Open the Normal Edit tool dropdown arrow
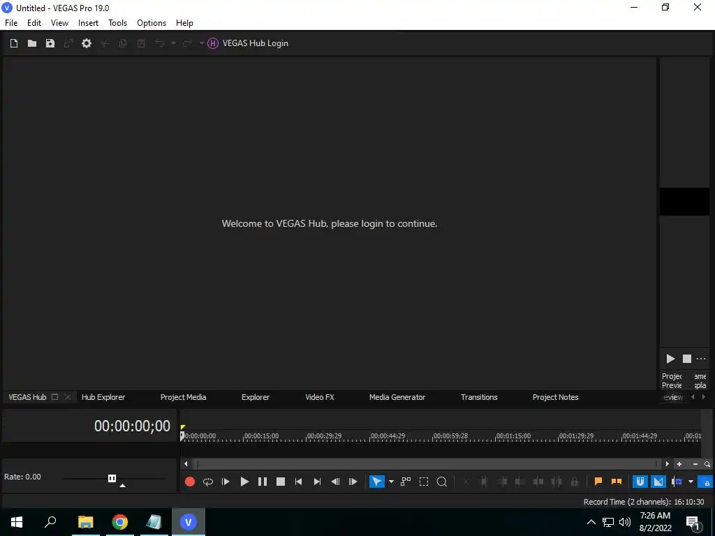The width and height of the screenshot is (715, 536). [391, 482]
